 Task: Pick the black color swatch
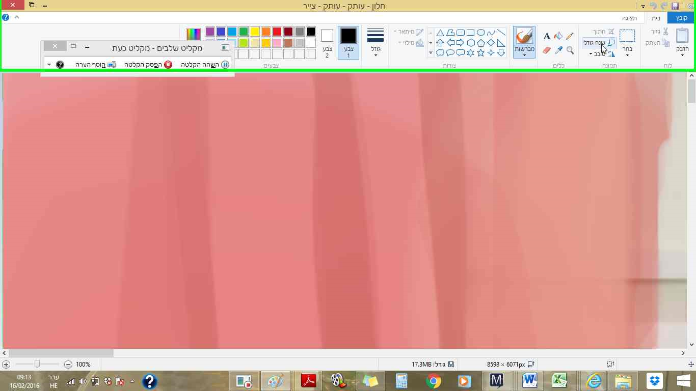click(x=311, y=32)
